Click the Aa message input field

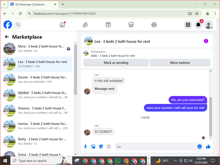(155, 147)
